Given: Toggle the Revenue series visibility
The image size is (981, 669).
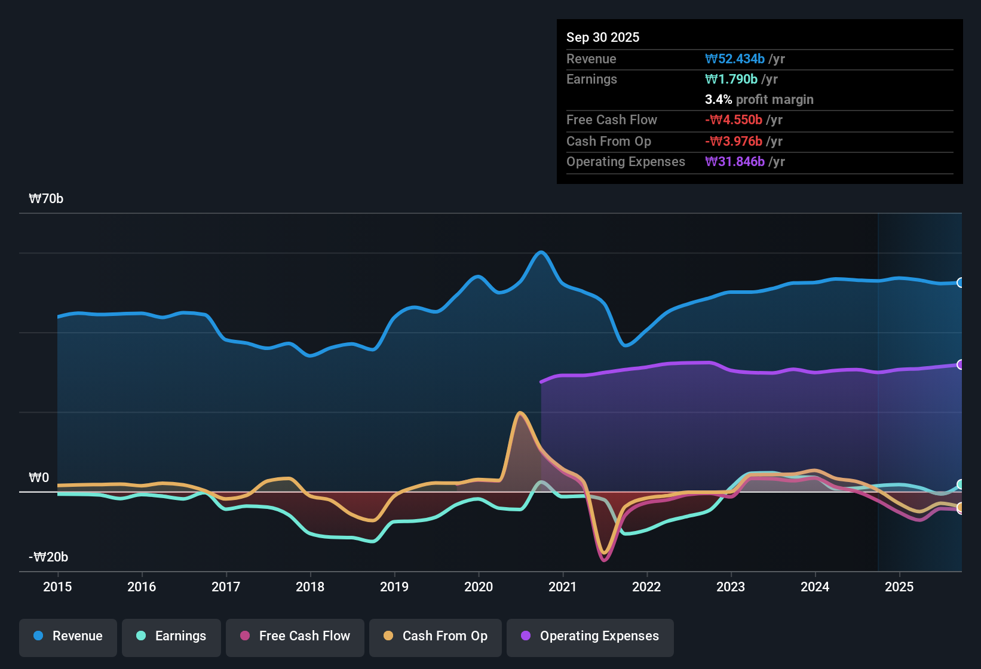Looking at the screenshot, I should click(x=68, y=636).
